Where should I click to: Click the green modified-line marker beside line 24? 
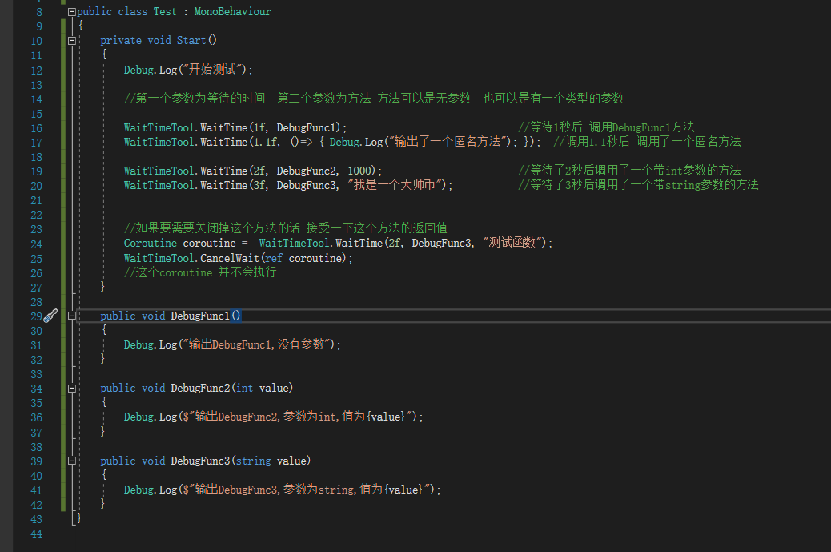[62, 243]
